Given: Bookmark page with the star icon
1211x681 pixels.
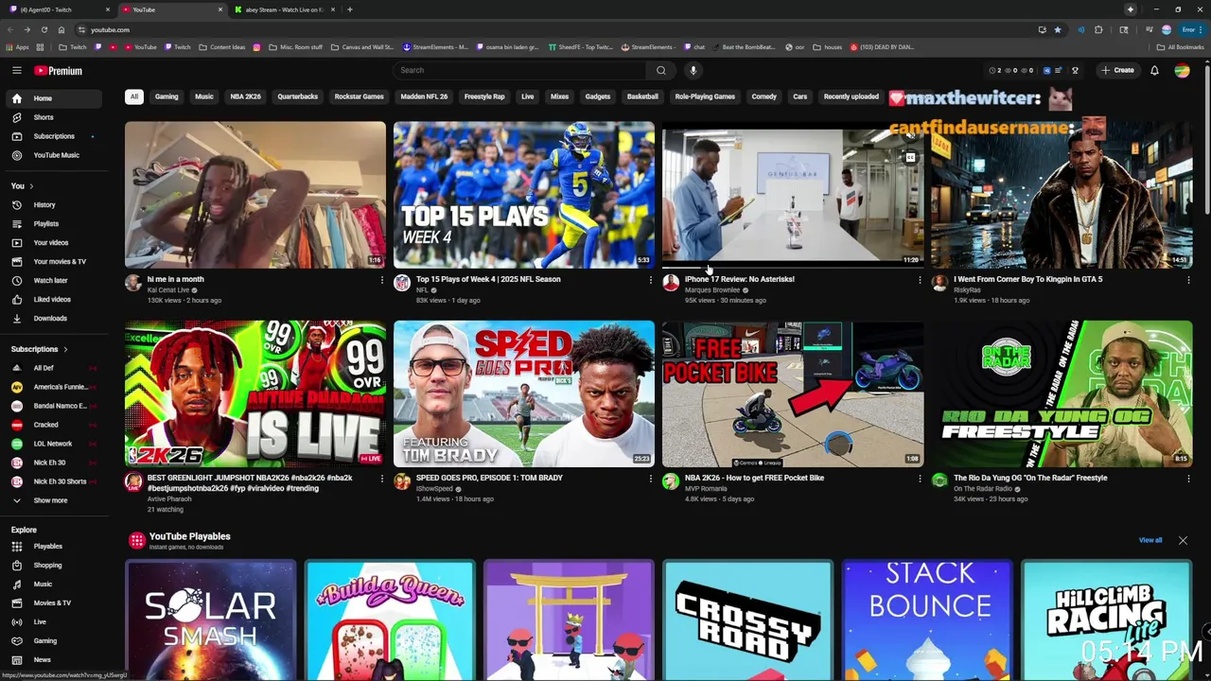Looking at the screenshot, I should click(x=1058, y=29).
